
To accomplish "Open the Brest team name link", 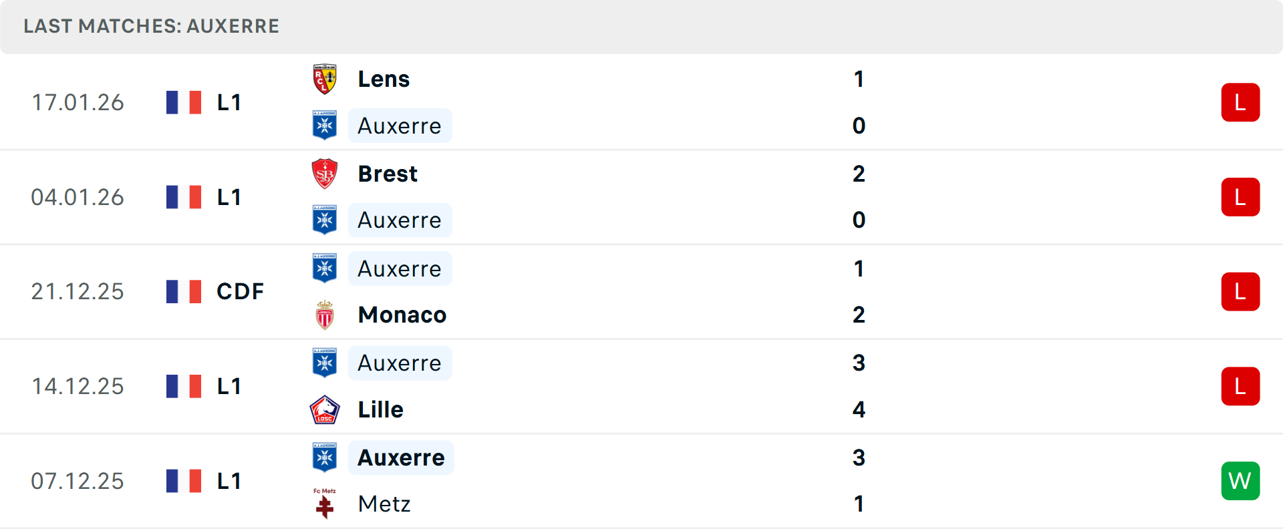I will (x=388, y=174).
